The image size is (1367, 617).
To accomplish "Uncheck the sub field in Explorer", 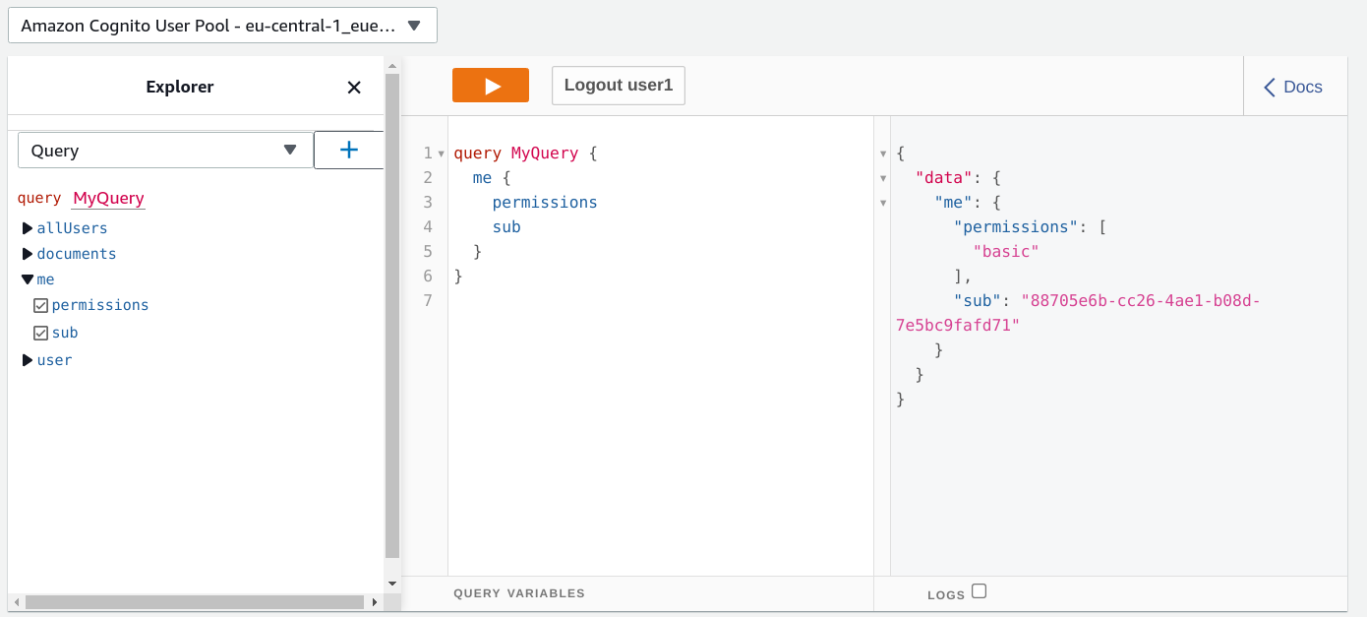I will pos(39,333).
